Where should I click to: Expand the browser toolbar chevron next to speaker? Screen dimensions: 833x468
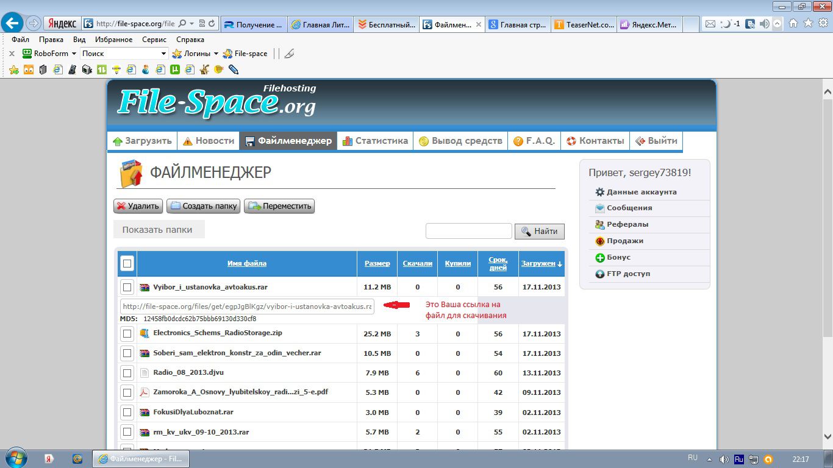(x=778, y=24)
